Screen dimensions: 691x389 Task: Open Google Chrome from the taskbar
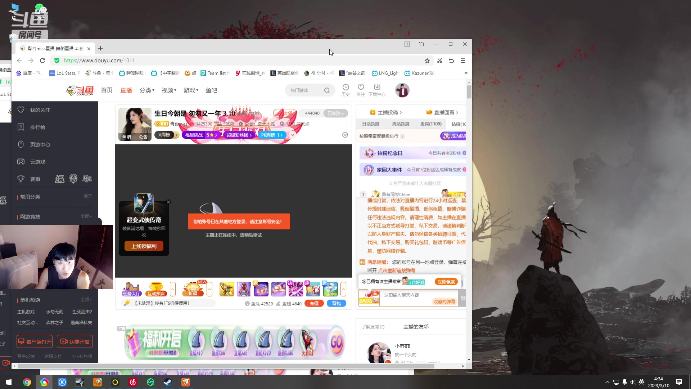[x=27, y=382]
